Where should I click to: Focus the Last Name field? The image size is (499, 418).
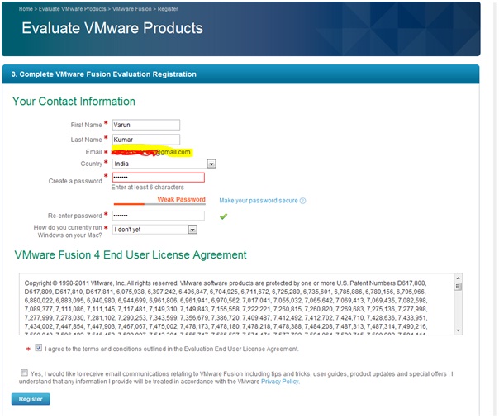tap(146, 140)
